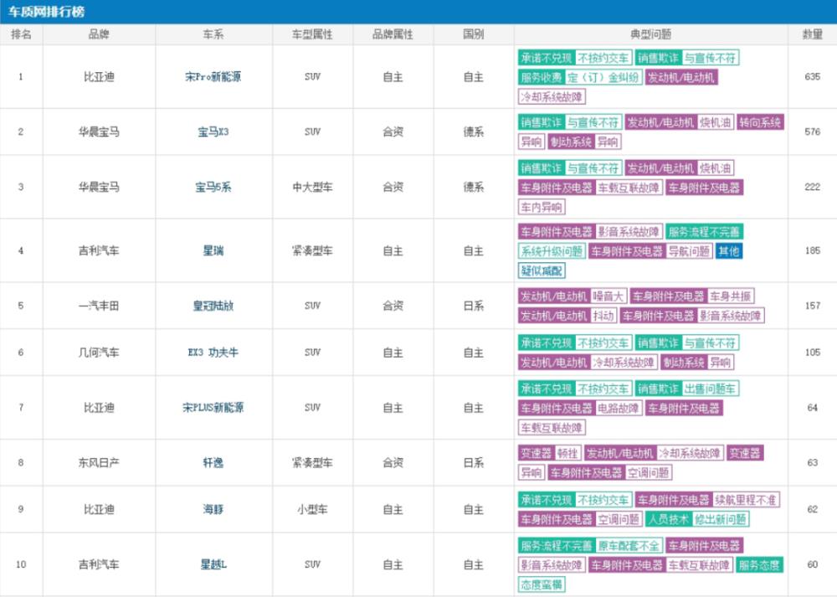
Task: Click the 续航里程不准 tag in 海豚 row
Action: tap(746, 500)
